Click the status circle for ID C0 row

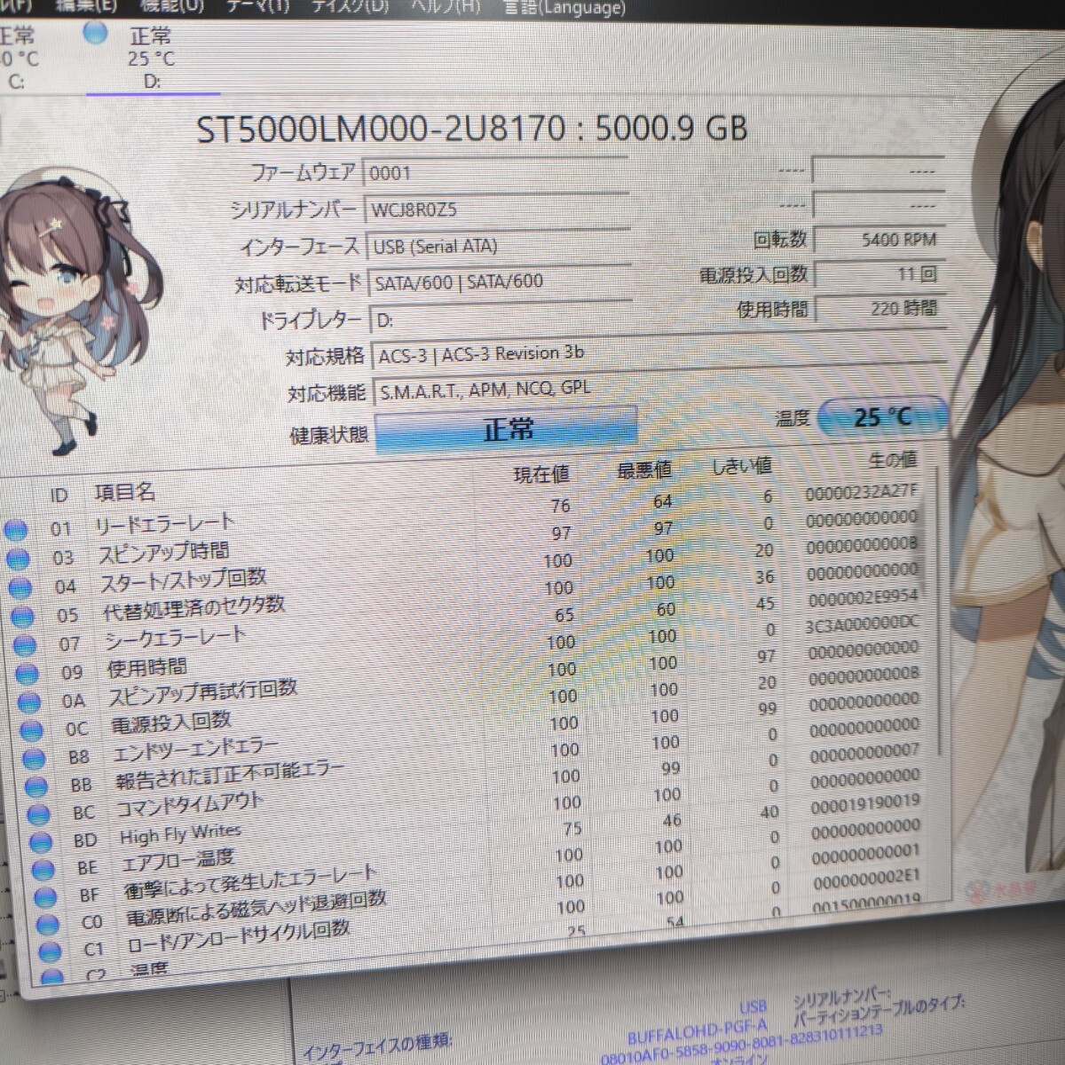(x=49, y=924)
